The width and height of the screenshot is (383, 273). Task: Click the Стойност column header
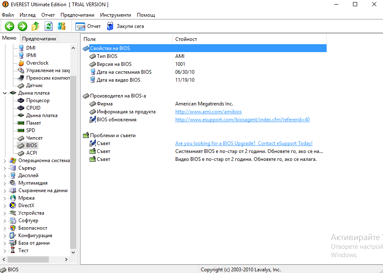click(249, 39)
